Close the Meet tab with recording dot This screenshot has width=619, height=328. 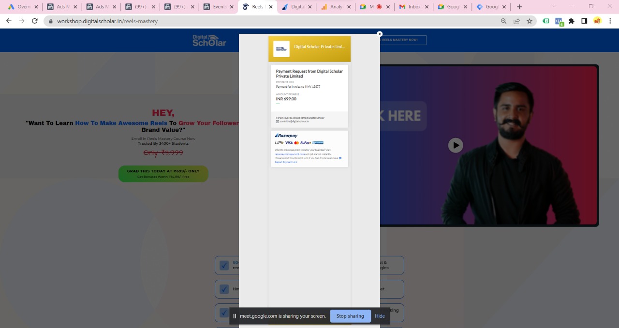click(388, 7)
